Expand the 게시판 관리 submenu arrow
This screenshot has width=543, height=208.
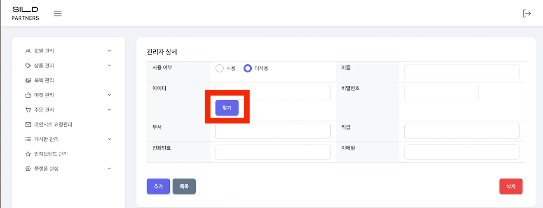109,139
